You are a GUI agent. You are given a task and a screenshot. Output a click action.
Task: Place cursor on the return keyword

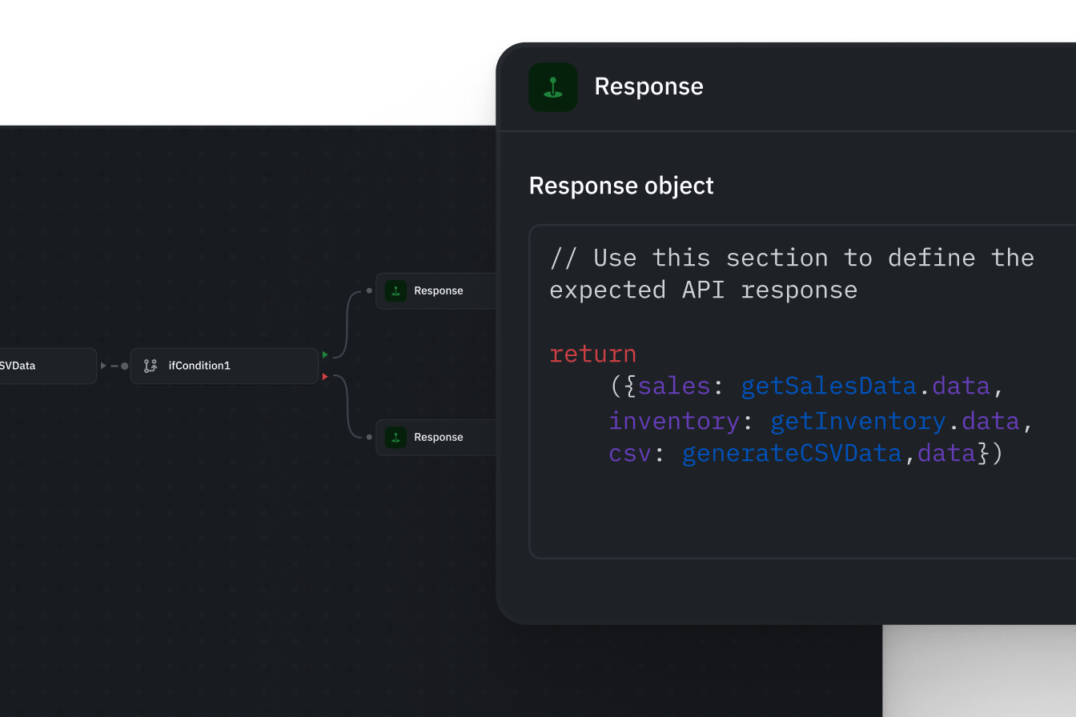592,354
